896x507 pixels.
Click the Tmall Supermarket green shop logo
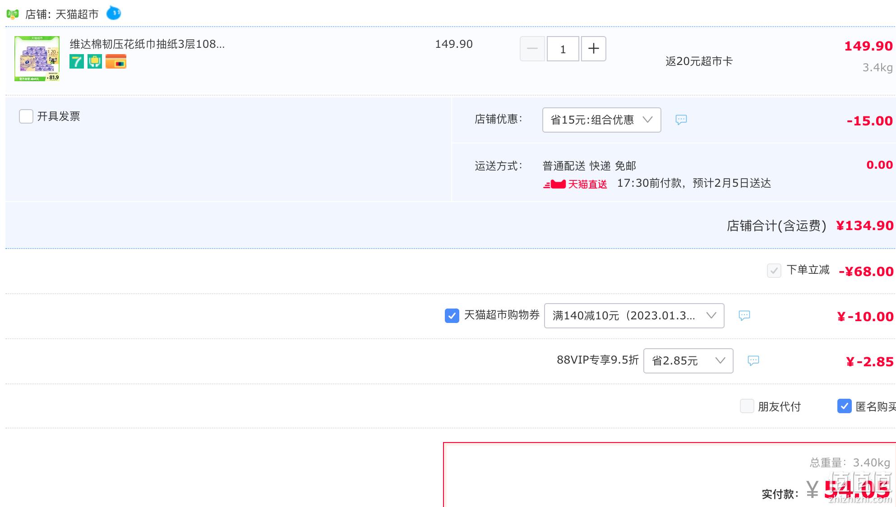click(x=13, y=14)
